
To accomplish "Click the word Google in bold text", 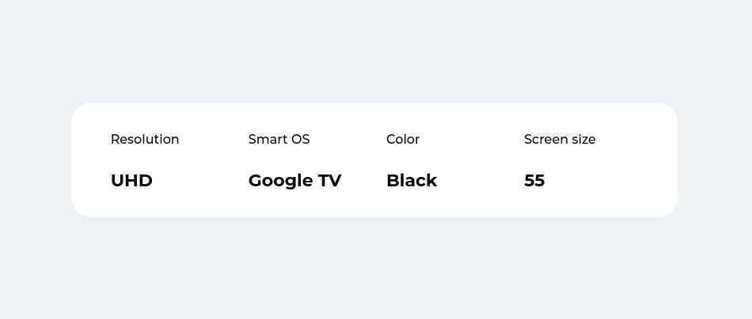I will tap(280, 182).
